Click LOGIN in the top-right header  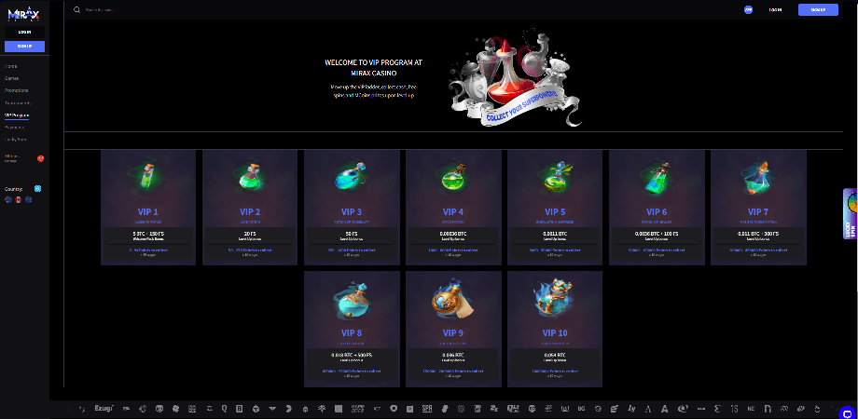click(x=775, y=9)
